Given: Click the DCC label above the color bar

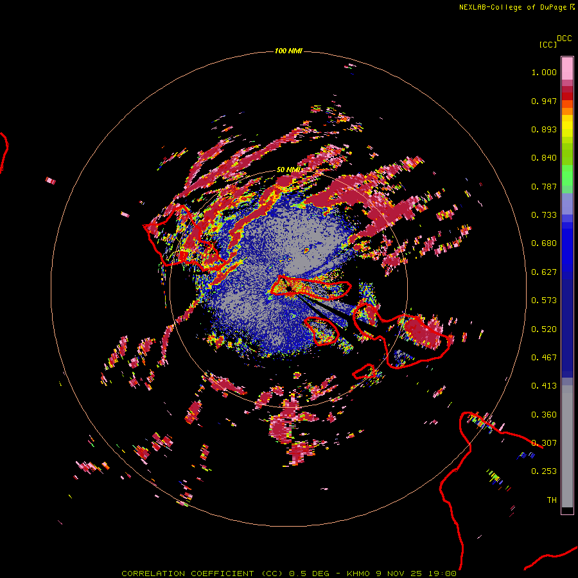Looking at the screenshot, I should coord(565,39).
